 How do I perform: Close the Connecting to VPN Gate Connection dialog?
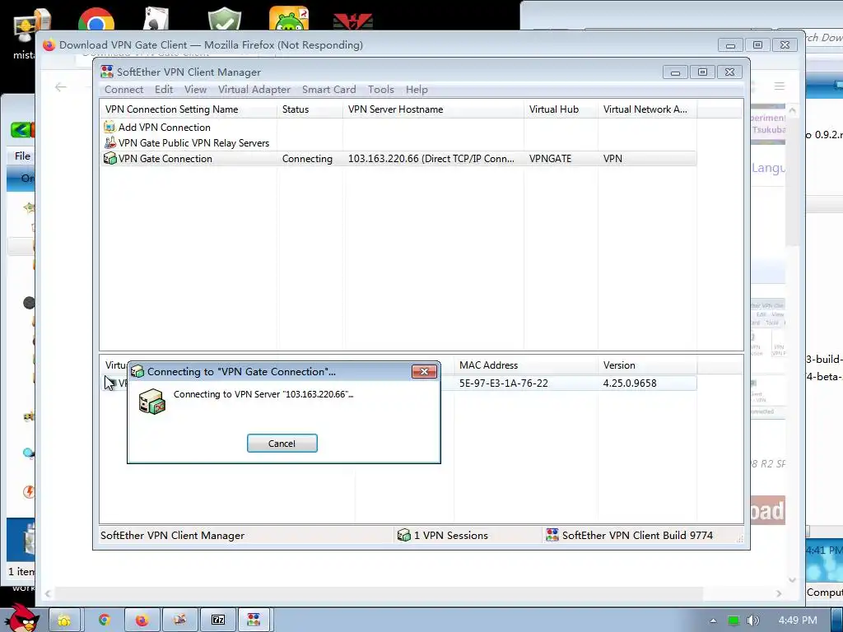click(x=424, y=371)
